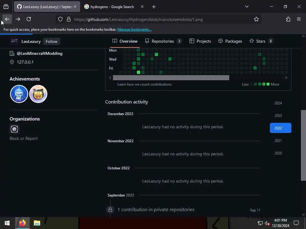The width and height of the screenshot is (306, 229).
Task: Click the darkest green legend square in the Less–More key
Action: pos(255,84)
